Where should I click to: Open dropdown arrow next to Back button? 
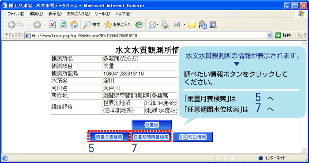coord(28,25)
